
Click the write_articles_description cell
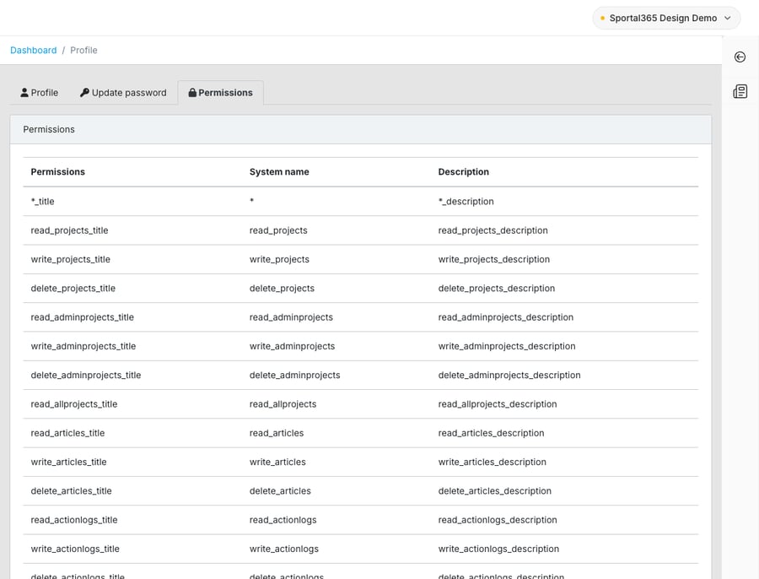point(564,463)
